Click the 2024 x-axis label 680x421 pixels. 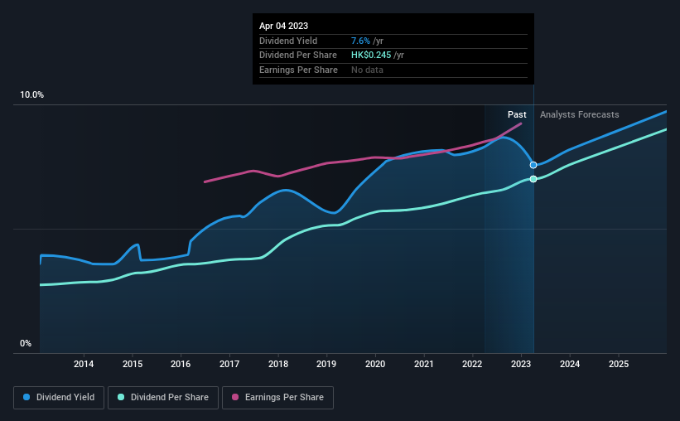point(570,364)
